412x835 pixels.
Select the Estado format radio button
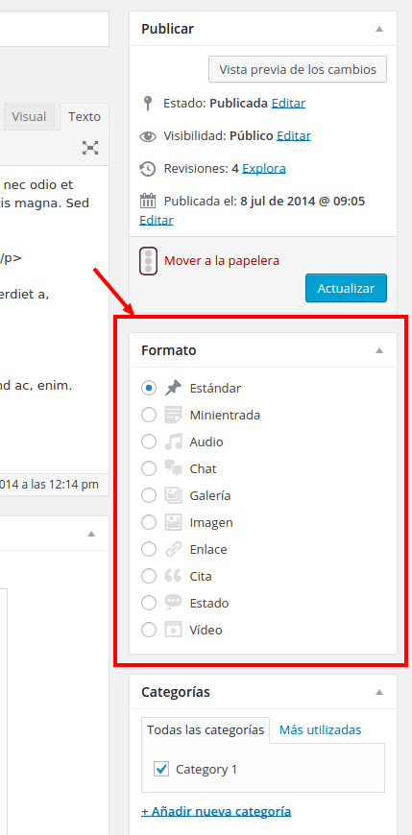click(149, 603)
